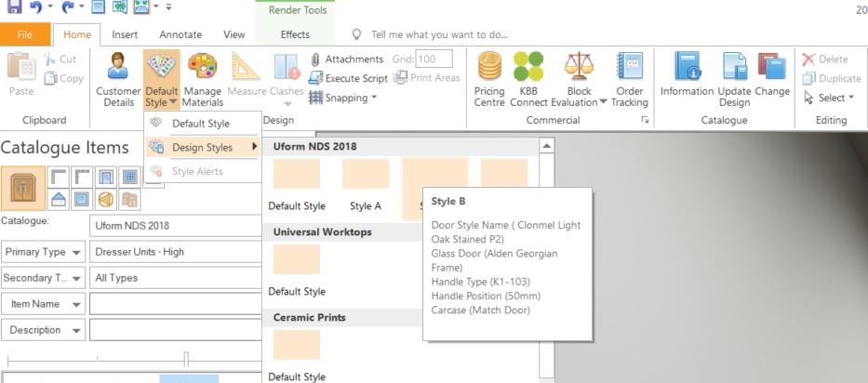Click the Execute Script icon
Screen dimensions: 868x383
click(x=315, y=78)
